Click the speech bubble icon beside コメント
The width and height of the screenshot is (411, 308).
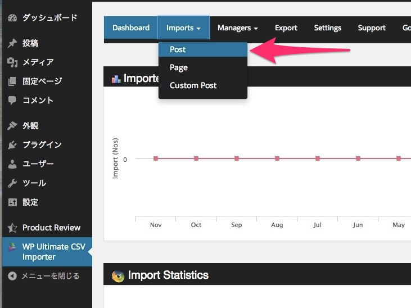point(12,101)
